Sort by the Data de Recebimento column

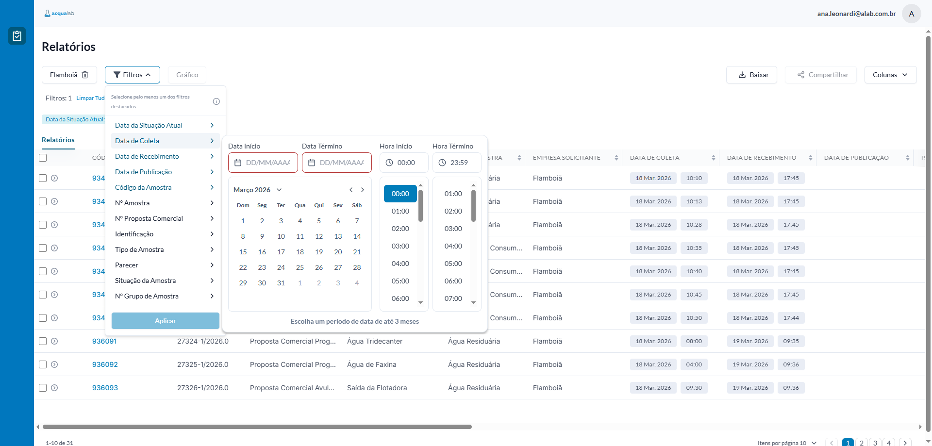tap(810, 158)
